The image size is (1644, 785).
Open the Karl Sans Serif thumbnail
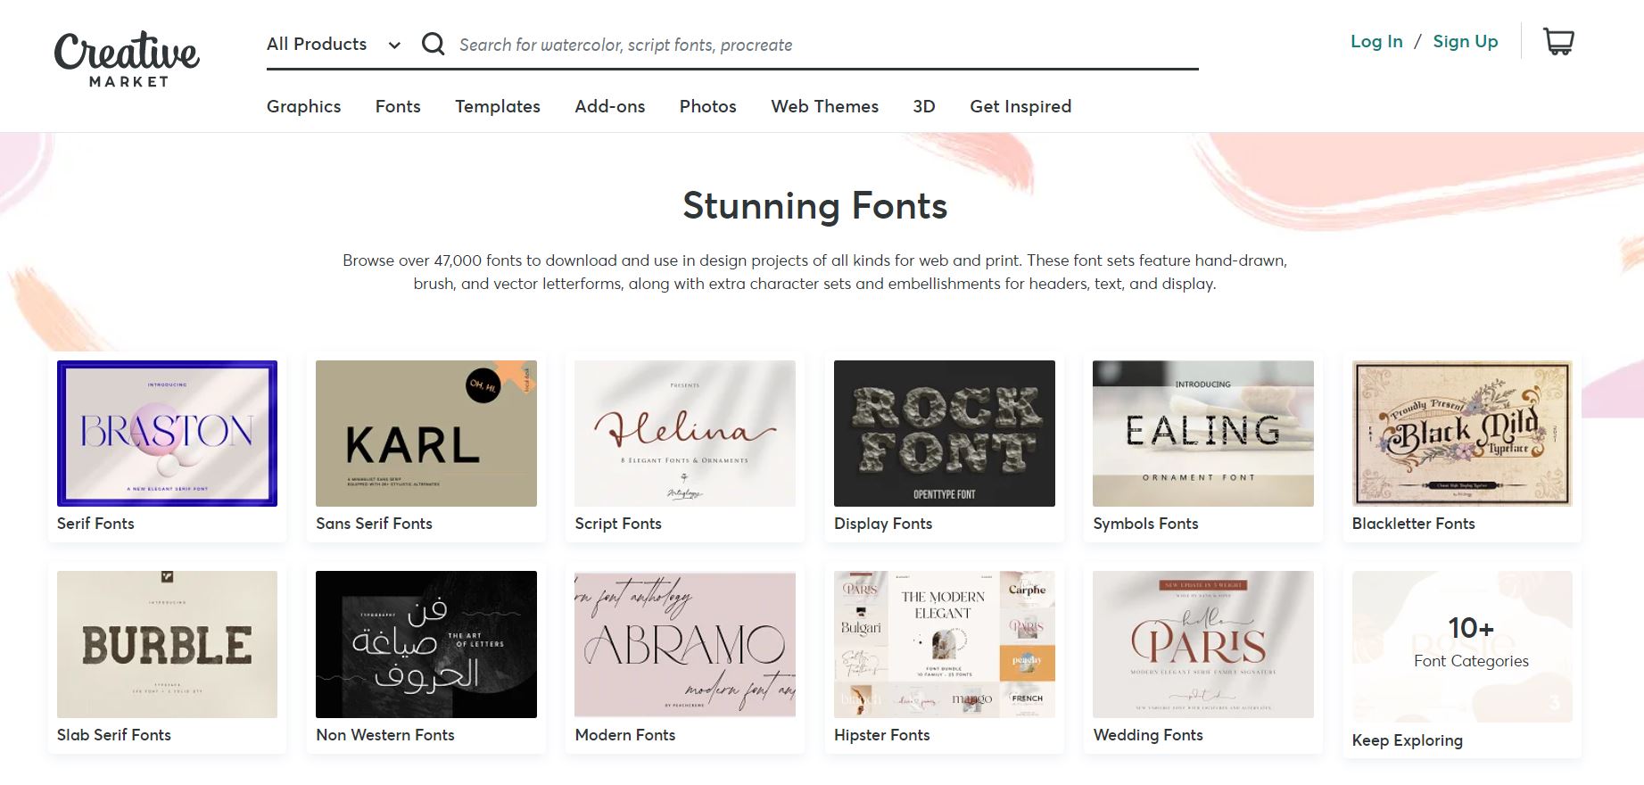[x=426, y=434]
